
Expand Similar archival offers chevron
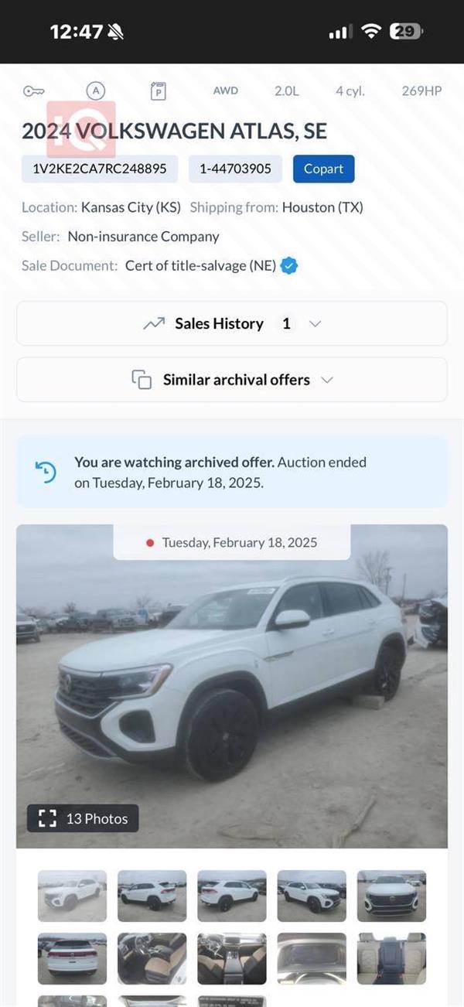pos(327,380)
